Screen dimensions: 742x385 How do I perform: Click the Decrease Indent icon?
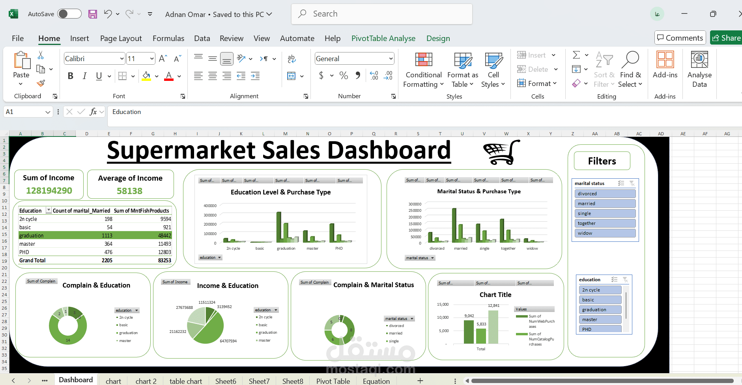[x=241, y=76]
